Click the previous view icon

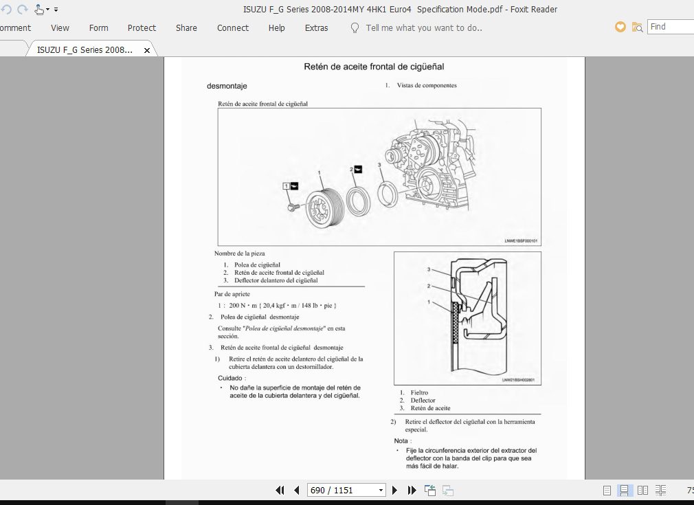(x=430, y=490)
